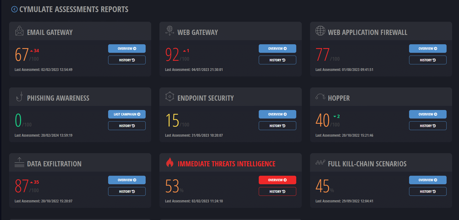View Hopper history

click(x=428, y=126)
